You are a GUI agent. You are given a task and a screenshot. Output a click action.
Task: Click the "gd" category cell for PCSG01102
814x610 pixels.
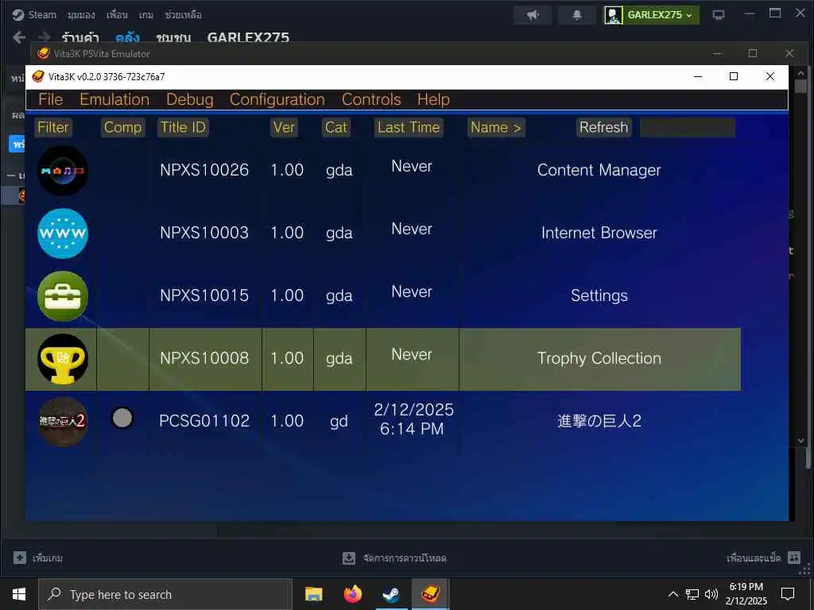(339, 421)
